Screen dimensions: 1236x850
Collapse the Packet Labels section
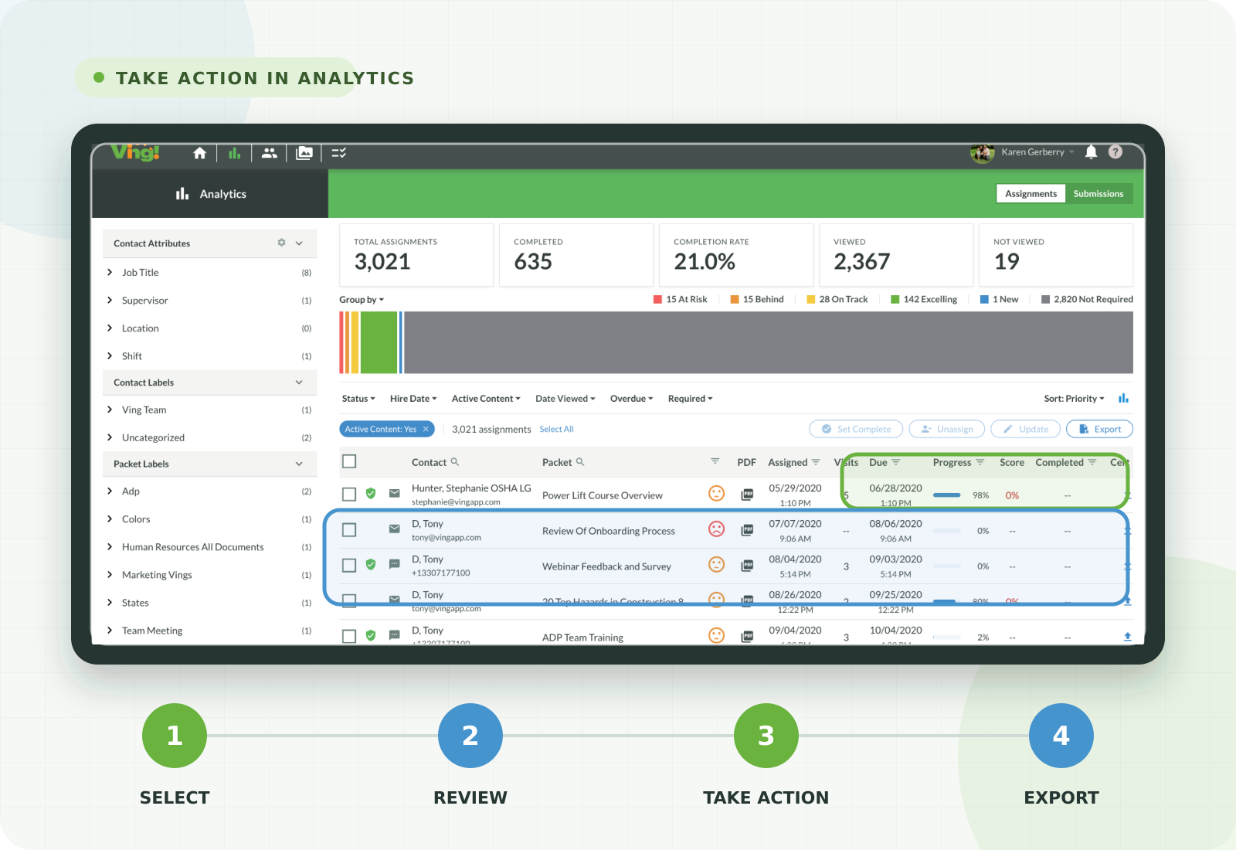point(299,464)
